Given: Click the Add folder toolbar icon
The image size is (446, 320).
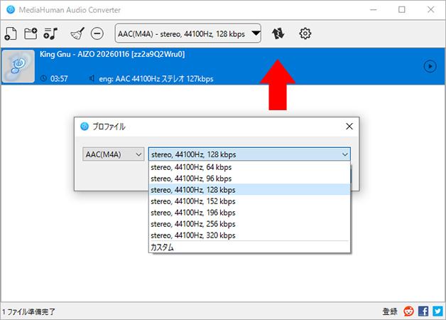Looking at the screenshot, I should tap(31, 33).
